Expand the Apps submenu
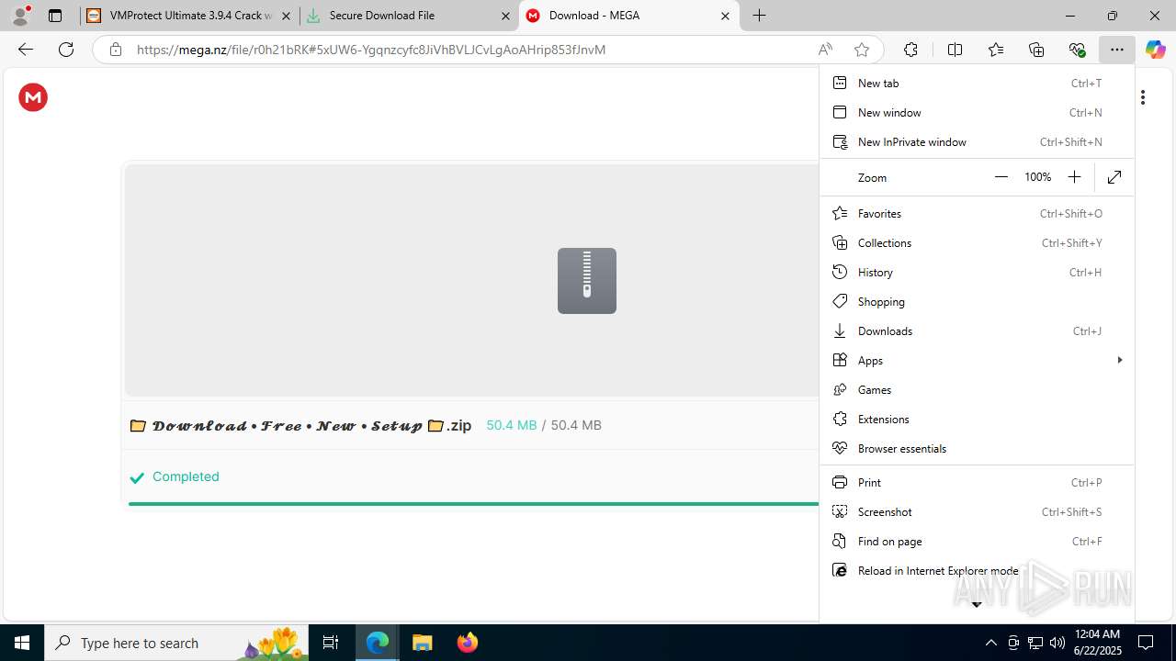This screenshot has height=661, width=1176. pos(977,360)
